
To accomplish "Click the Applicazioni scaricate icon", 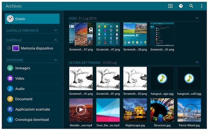I will (x=10, y=109).
